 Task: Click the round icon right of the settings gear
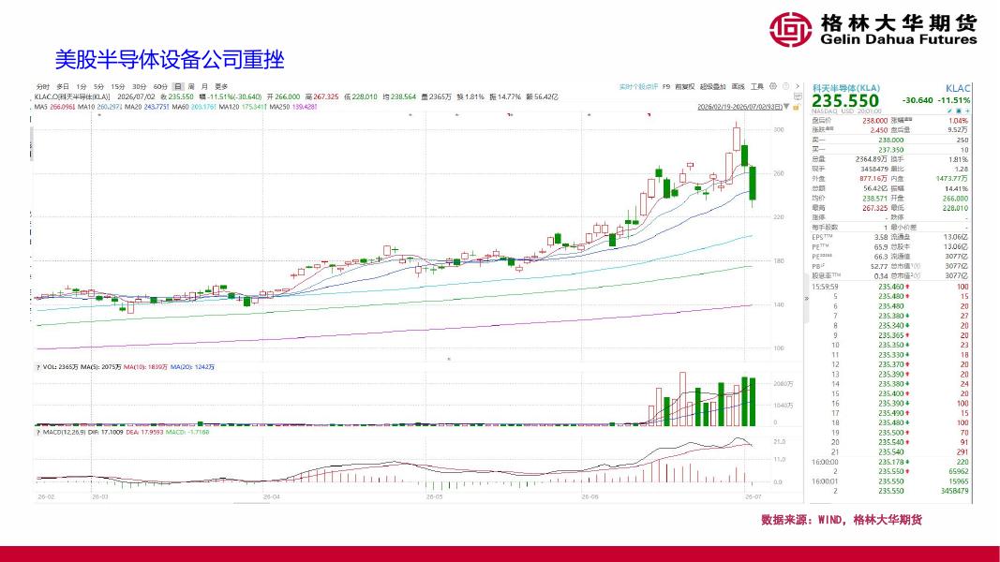tap(785, 86)
